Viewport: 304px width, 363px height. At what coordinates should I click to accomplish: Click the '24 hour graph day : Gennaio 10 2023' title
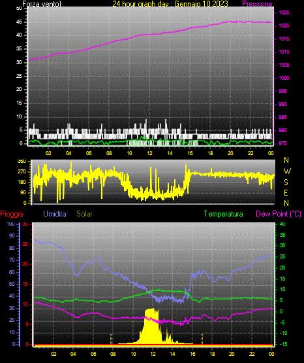point(170,4)
